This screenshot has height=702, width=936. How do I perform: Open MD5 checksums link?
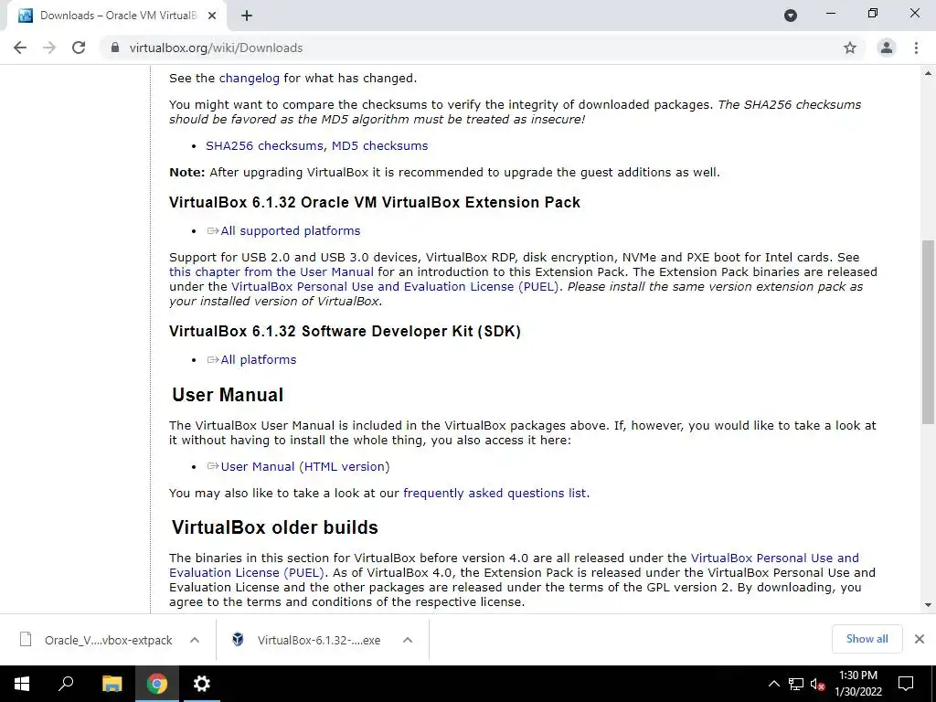pyautogui.click(x=379, y=145)
